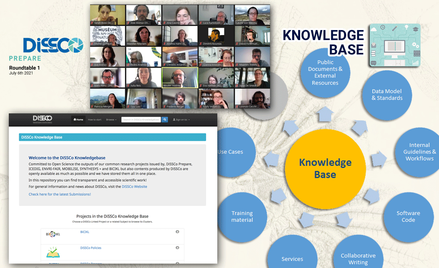Viewport: 439px width, 268px height.
Task: Click the July 6th 2021 date text
Action: 21,73
